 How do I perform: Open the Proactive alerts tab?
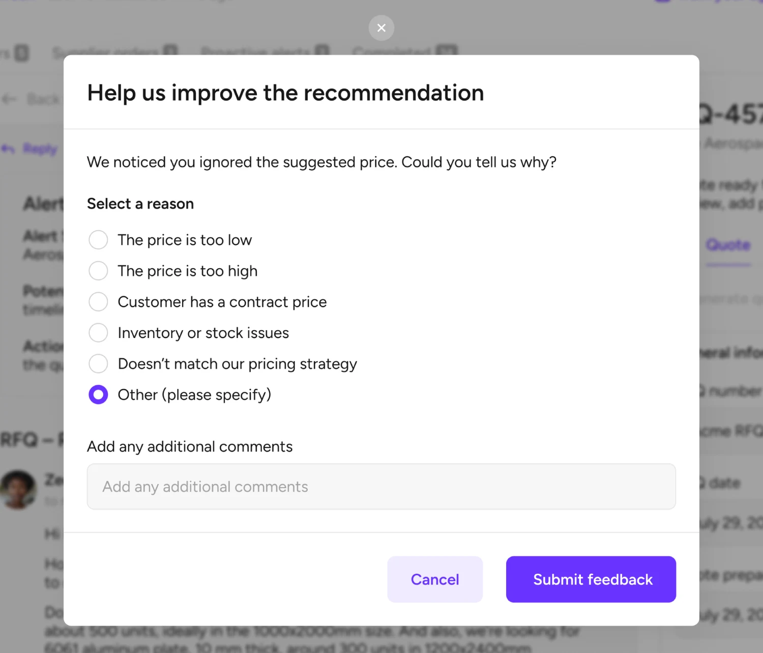[x=255, y=51]
